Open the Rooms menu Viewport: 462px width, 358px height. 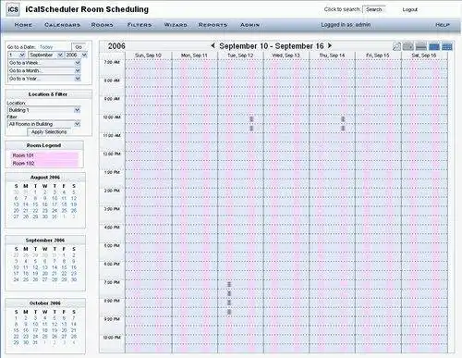point(103,25)
